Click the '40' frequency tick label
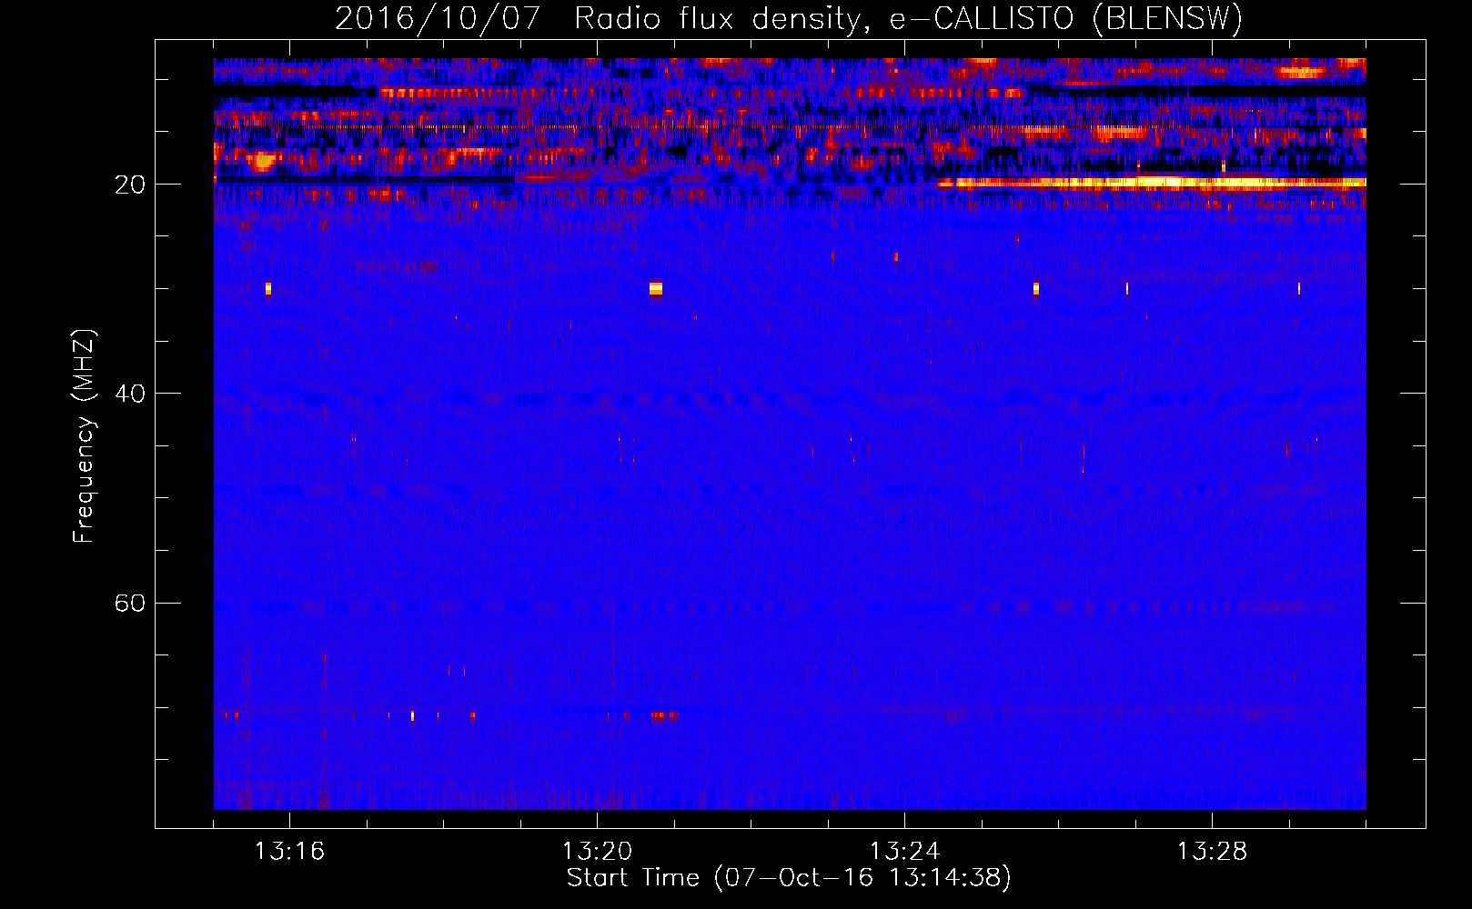This screenshot has height=909, width=1472. (130, 394)
